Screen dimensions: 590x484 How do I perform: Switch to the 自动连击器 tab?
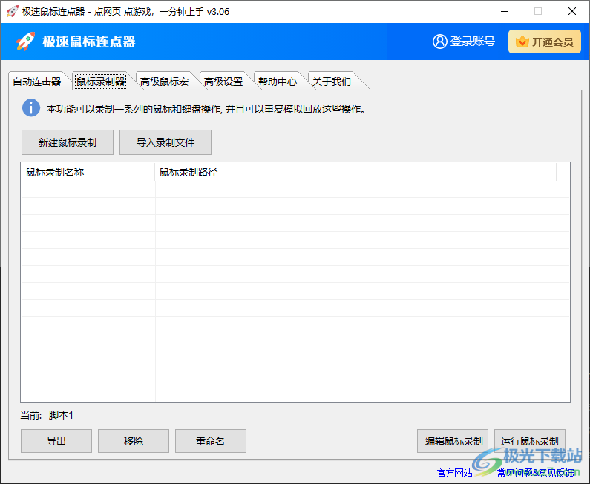37,82
